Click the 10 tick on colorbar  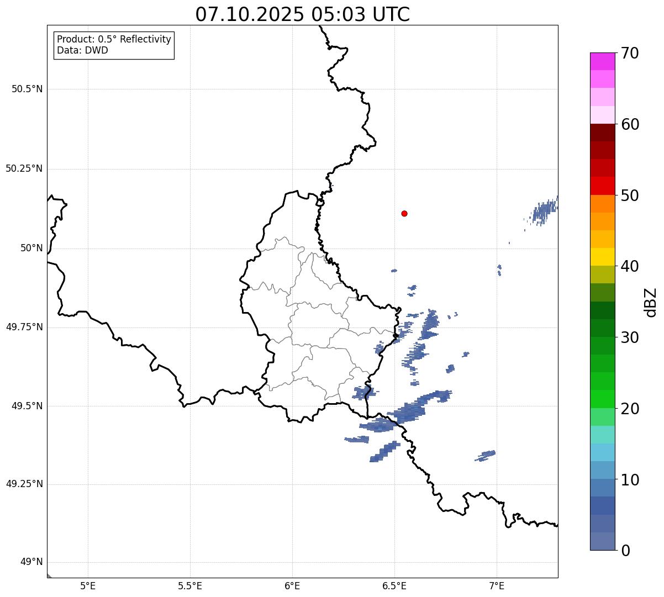click(x=630, y=479)
